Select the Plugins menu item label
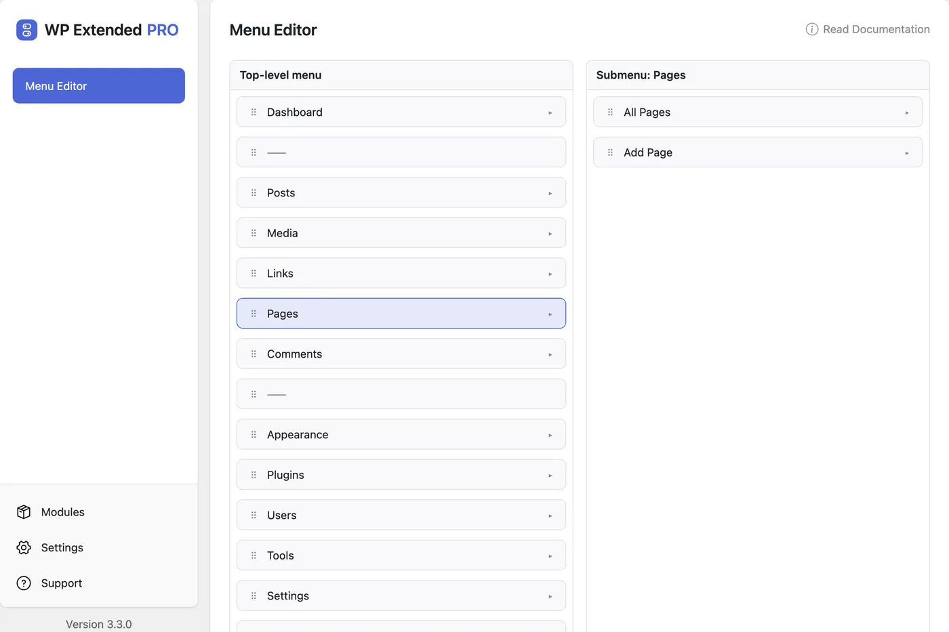The height and width of the screenshot is (632, 949). pos(285,475)
